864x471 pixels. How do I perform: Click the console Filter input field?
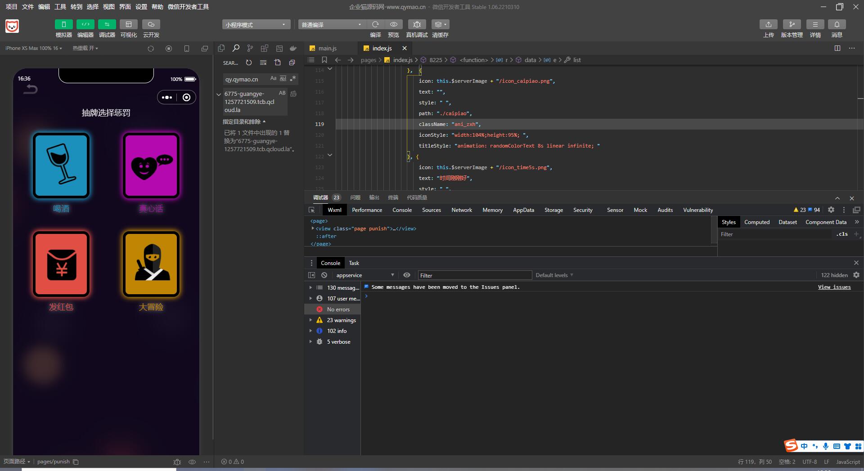pyautogui.click(x=474, y=275)
